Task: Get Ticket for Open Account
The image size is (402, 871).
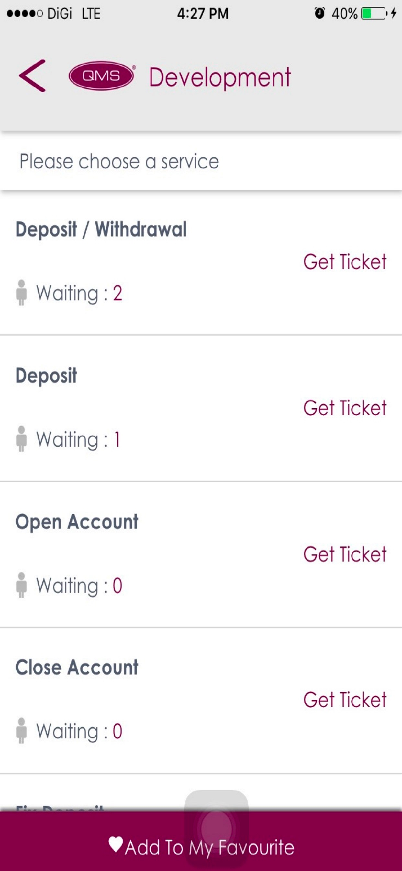Action: pyautogui.click(x=345, y=554)
